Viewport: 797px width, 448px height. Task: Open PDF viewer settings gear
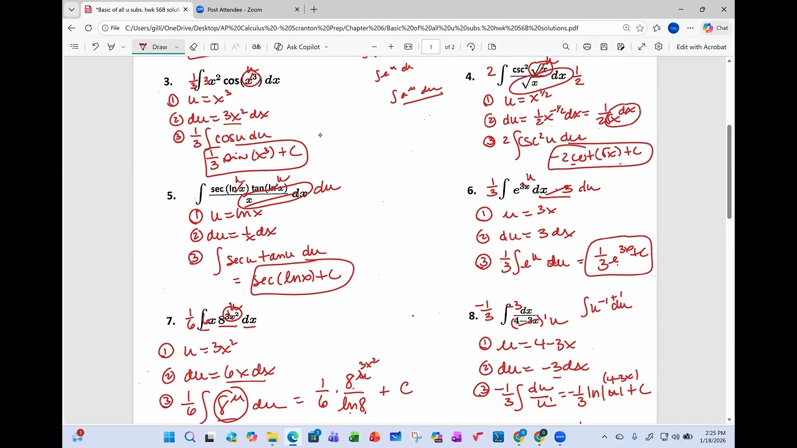click(659, 47)
